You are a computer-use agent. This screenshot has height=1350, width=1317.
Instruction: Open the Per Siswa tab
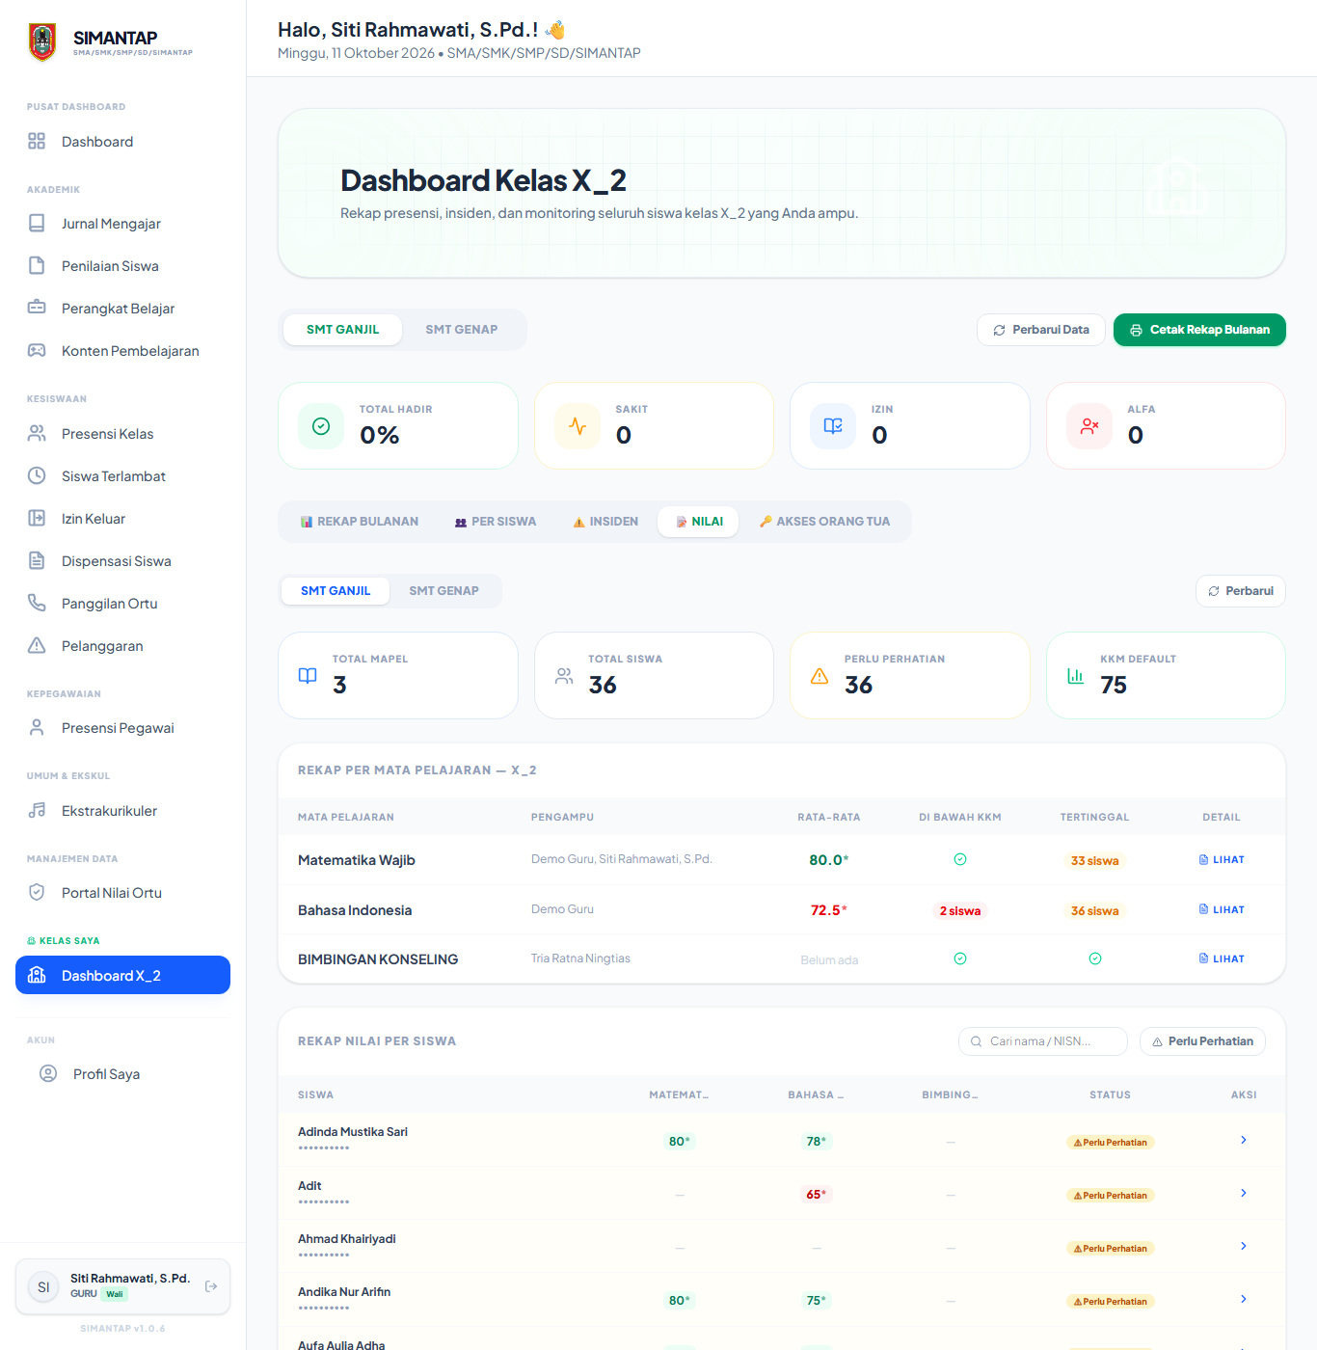point(496,522)
